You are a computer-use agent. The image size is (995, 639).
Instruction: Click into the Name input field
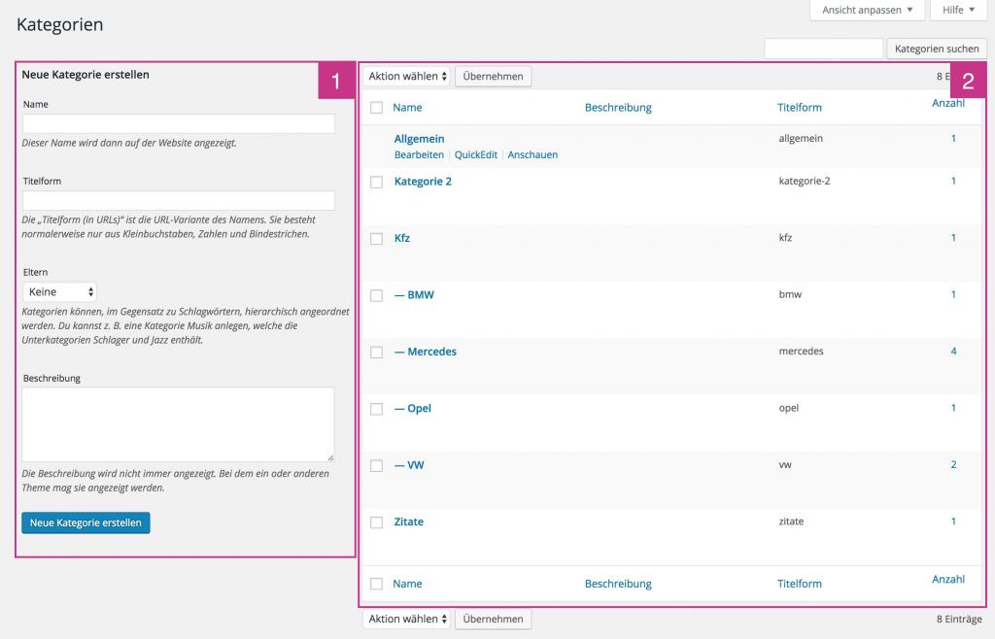coord(178,123)
